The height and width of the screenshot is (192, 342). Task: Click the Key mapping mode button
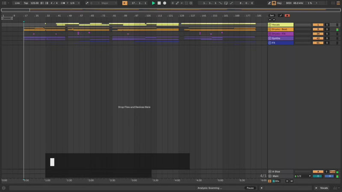pos(280,3)
